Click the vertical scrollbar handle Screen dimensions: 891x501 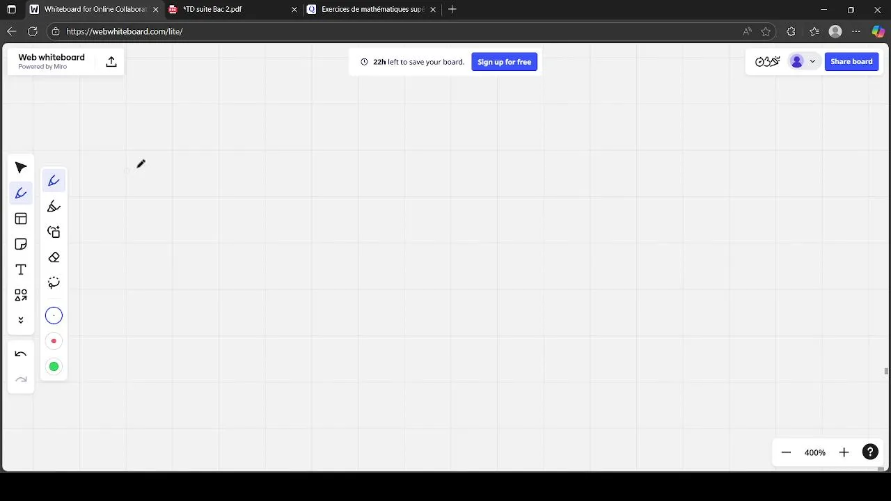click(x=886, y=372)
